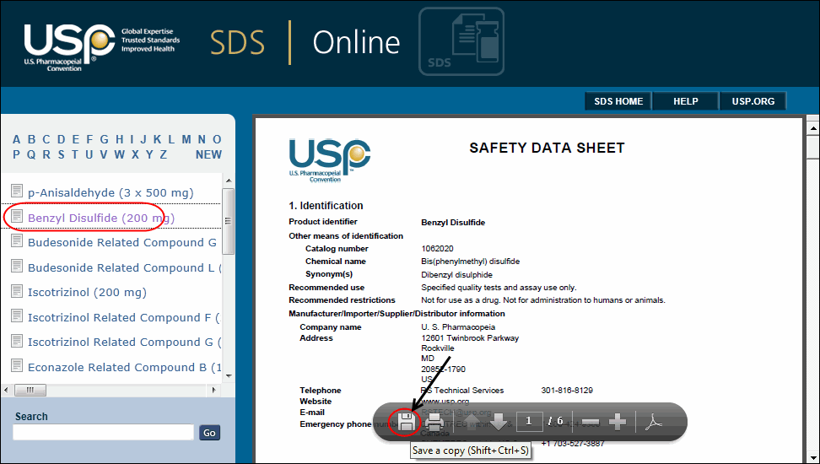Filter list by letter A

(17, 140)
